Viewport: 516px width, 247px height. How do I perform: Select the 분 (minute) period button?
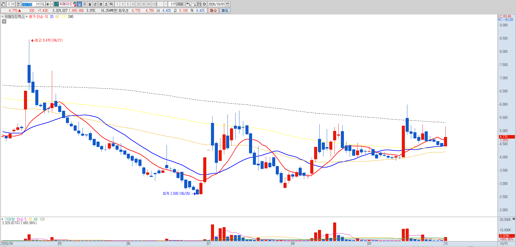101,4
